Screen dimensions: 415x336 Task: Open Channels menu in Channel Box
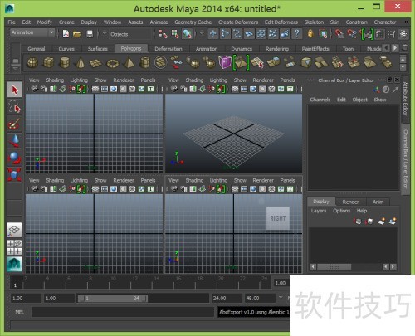(320, 100)
